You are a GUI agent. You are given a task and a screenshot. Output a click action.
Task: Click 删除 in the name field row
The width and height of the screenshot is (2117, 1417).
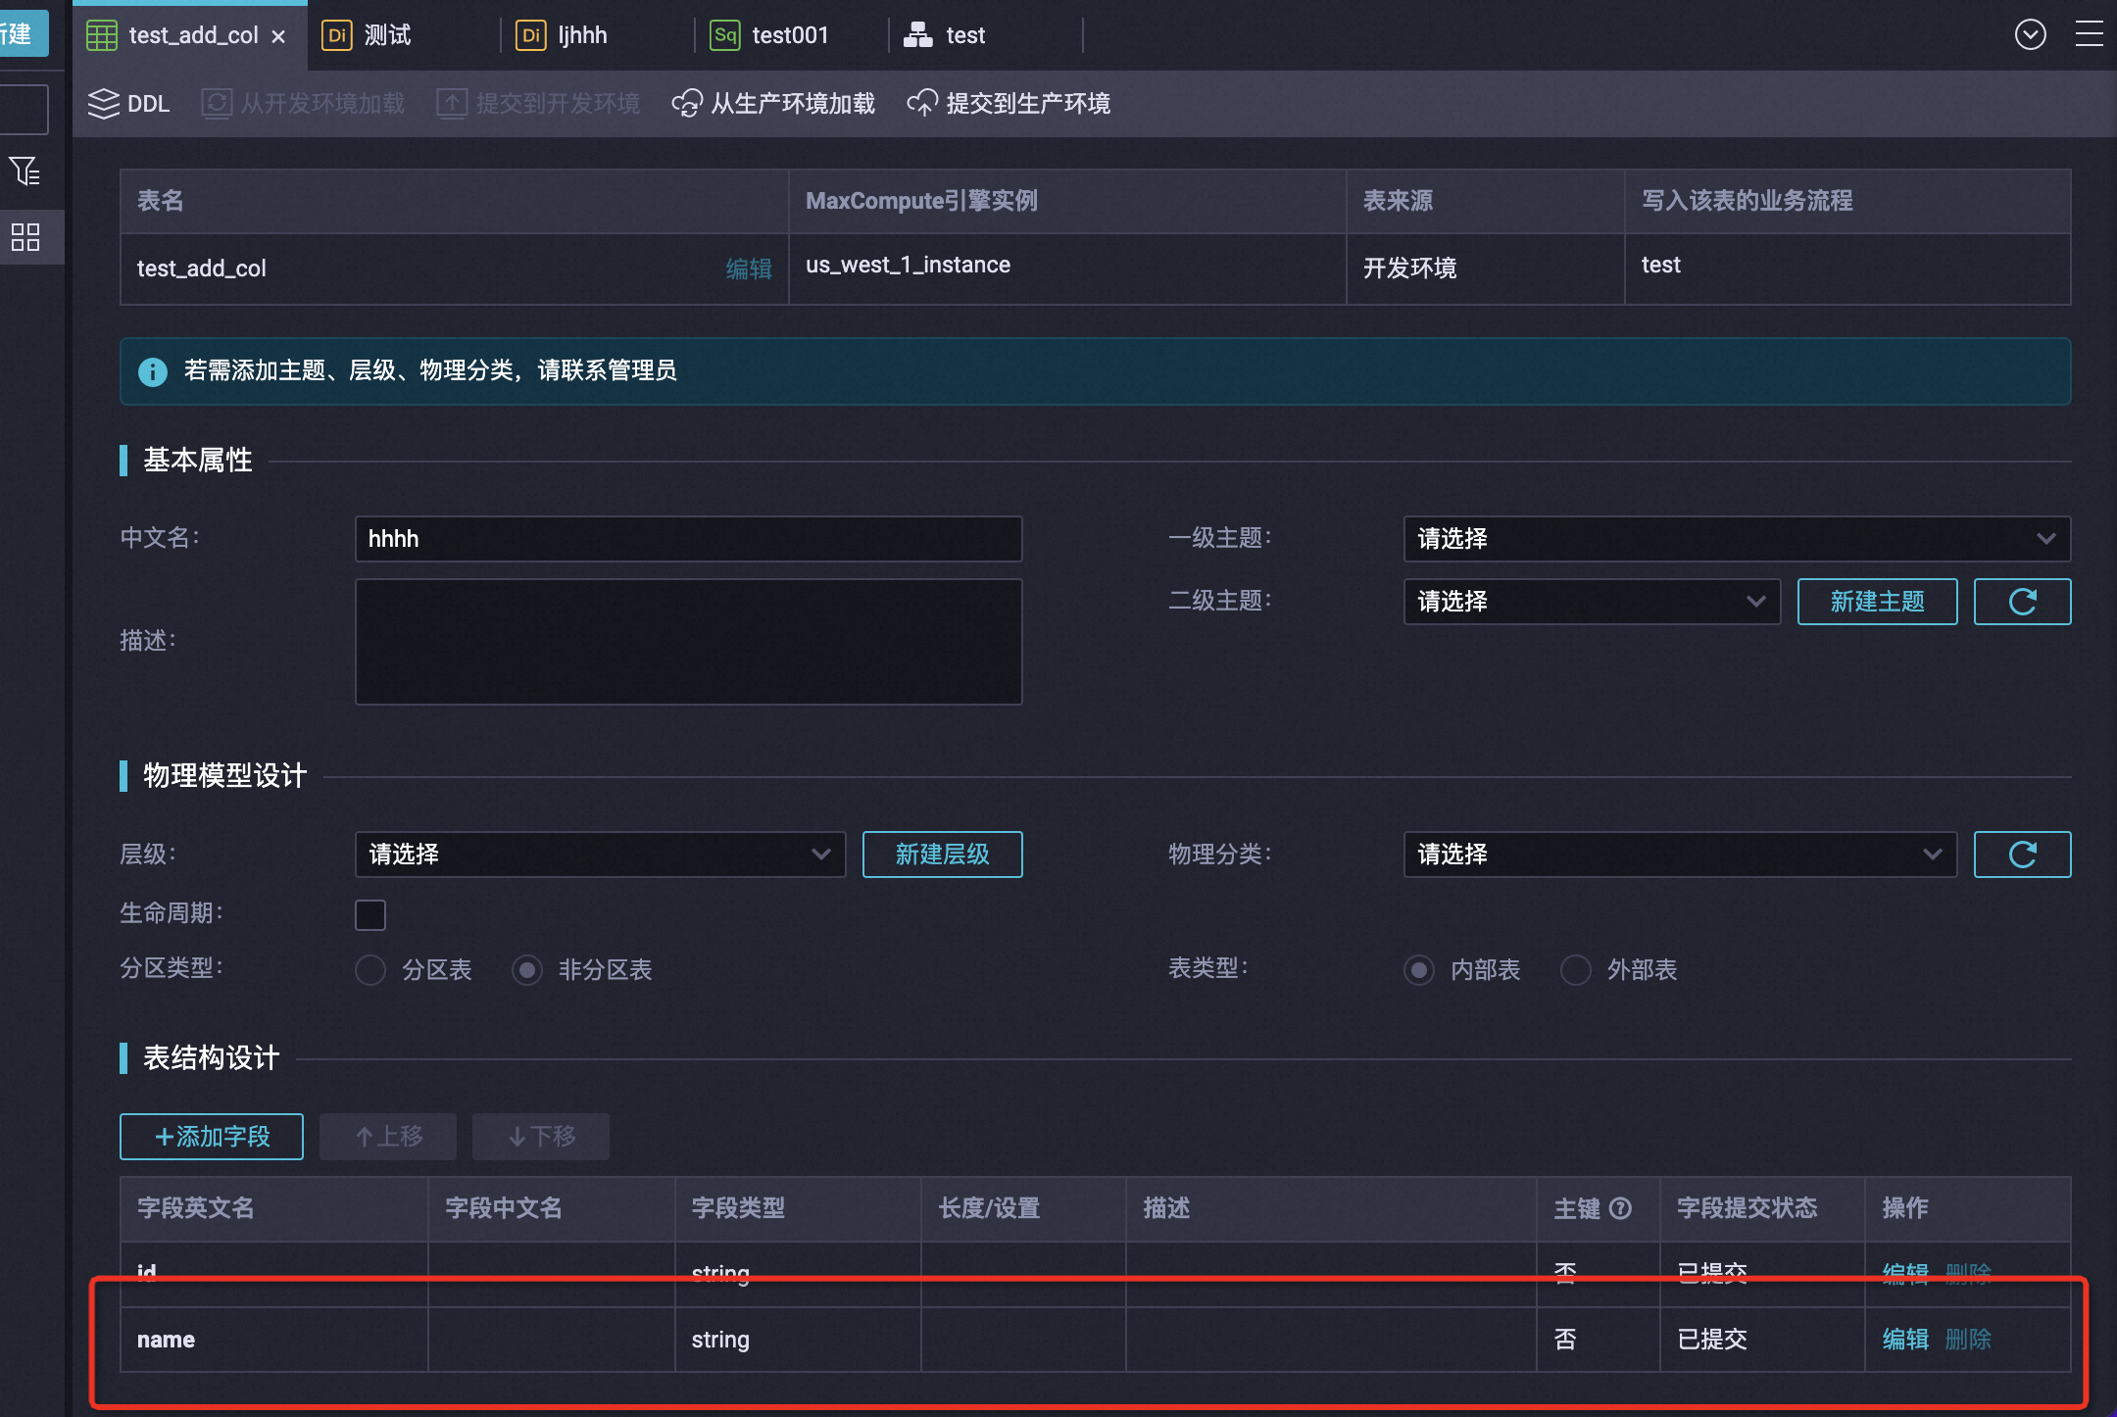coord(1968,1340)
